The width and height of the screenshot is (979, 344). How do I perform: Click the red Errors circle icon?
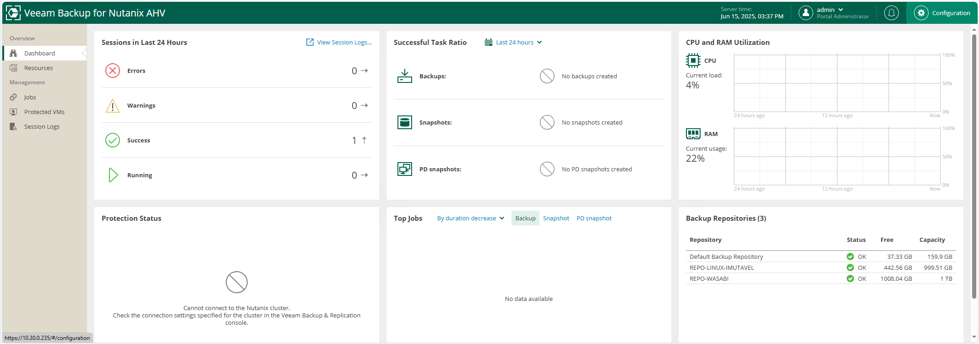113,71
